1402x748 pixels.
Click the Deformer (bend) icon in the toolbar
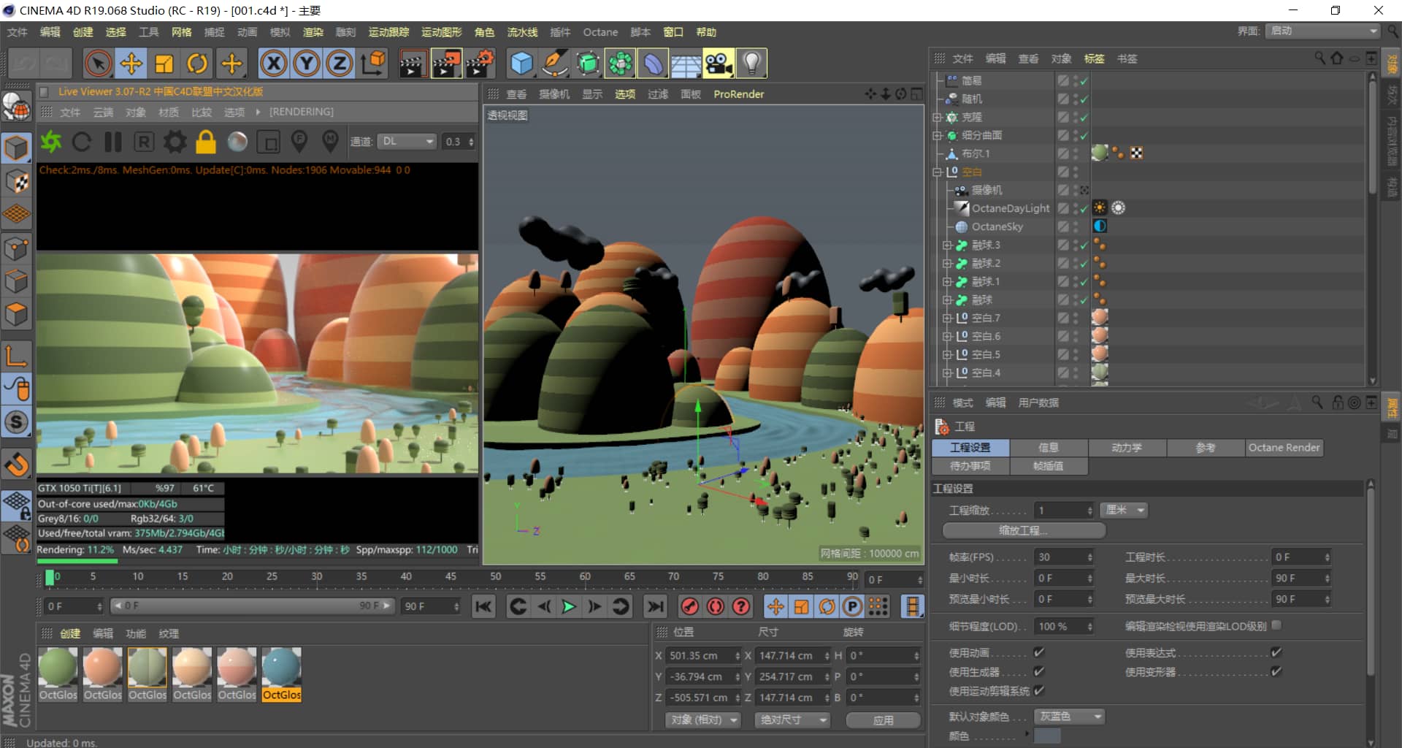tap(653, 64)
